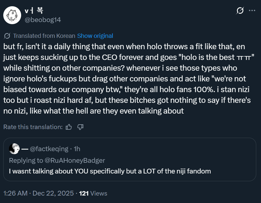Click the Grok logo beside Translated from Korean

coord(7,36)
